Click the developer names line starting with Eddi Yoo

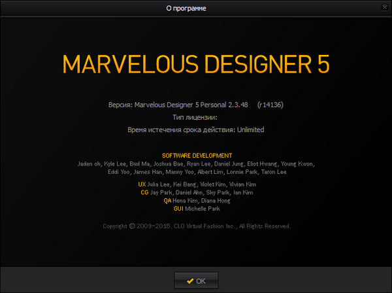[197, 172]
